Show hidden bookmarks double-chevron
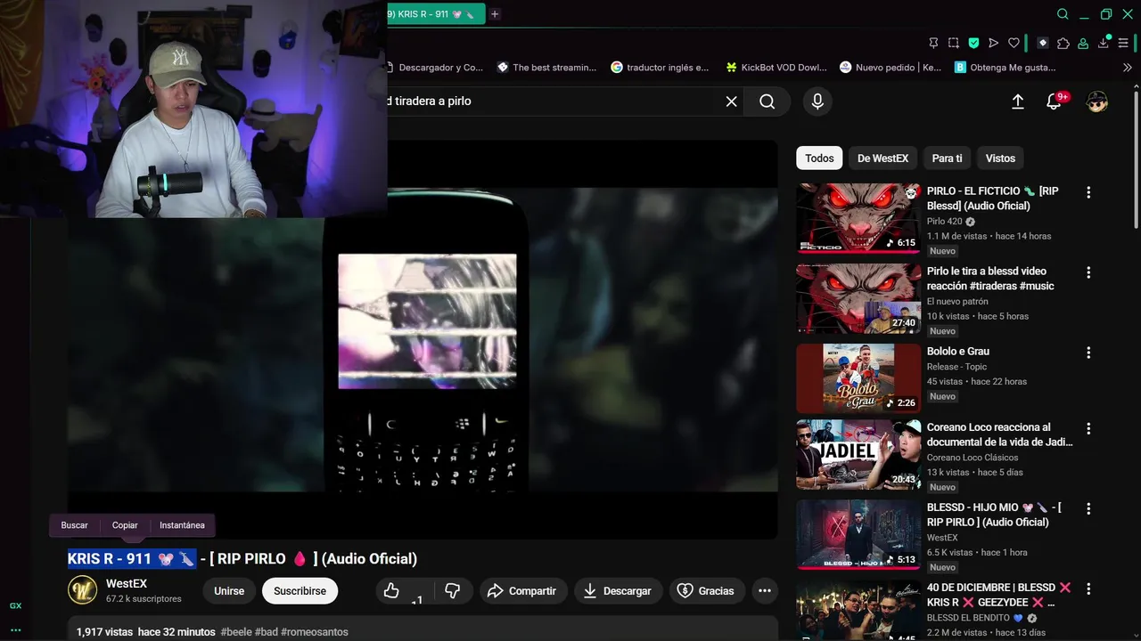Viewport: 1141px width, 641px height. tap(1127, 68)
